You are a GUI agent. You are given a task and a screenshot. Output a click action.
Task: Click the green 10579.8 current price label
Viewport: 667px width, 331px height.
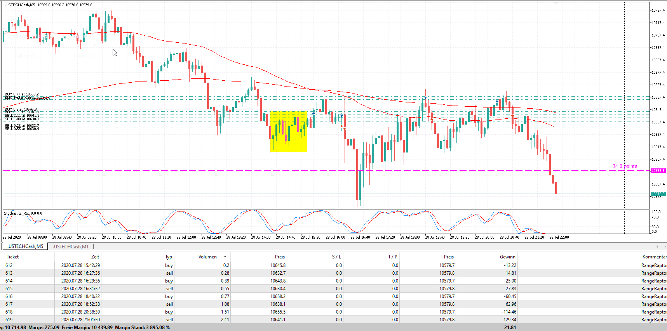658,194
